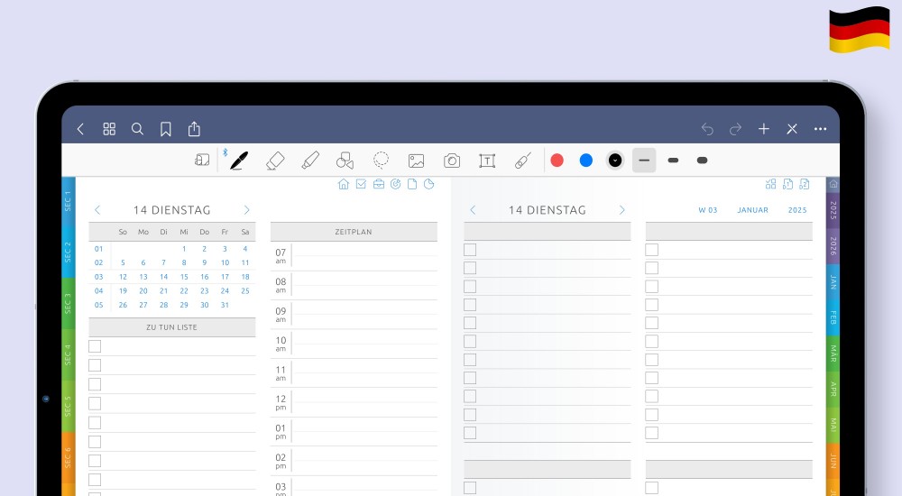902x496 pixels.
Task: Select the Pen tool
Action: [239, 161]
